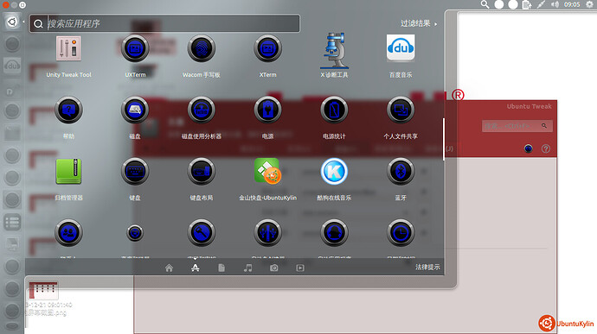Launch XTerm terminal
Viewport: 597px width, 334px height.
click(x=267, y=48)
